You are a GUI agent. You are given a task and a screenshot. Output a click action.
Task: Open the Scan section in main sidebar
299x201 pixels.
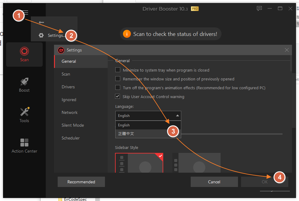pyautogui.click(x=24, y=55)
